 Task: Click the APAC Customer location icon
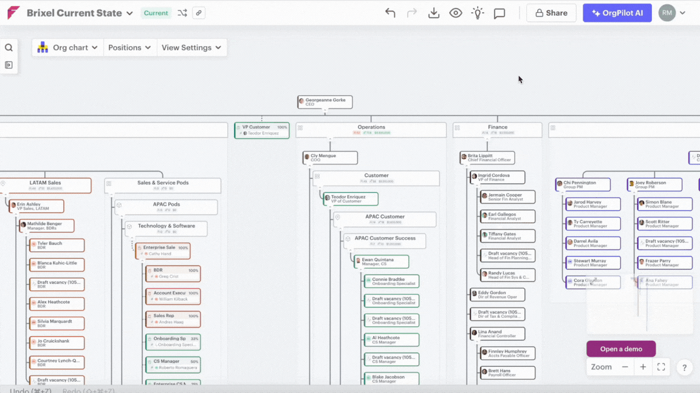pos(337,218)
